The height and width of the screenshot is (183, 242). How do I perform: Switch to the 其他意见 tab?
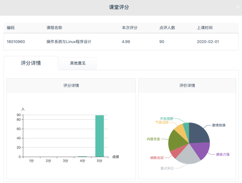(78, 63)
